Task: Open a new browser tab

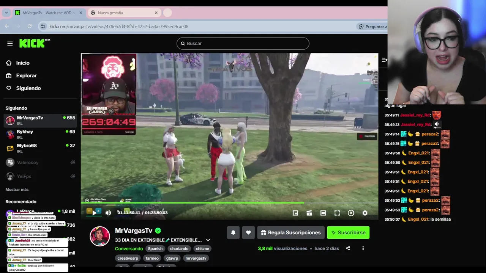Action: pyautogui.click(x=167, y=13)
